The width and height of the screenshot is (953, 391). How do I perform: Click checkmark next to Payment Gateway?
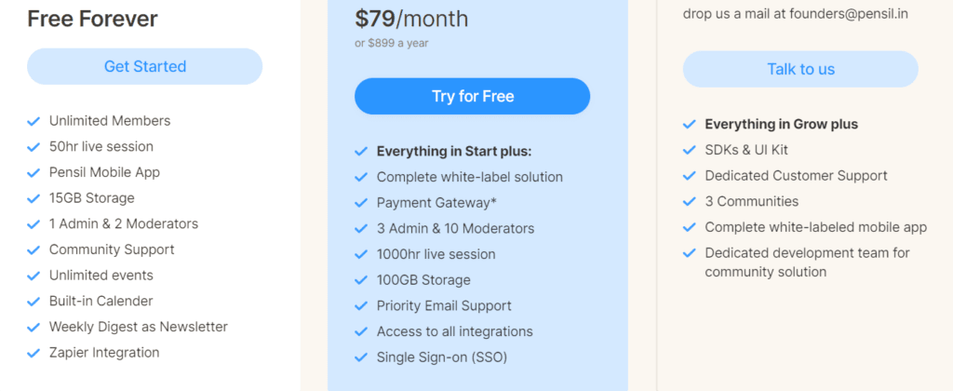pyautogui.click(x=361, y=203)
